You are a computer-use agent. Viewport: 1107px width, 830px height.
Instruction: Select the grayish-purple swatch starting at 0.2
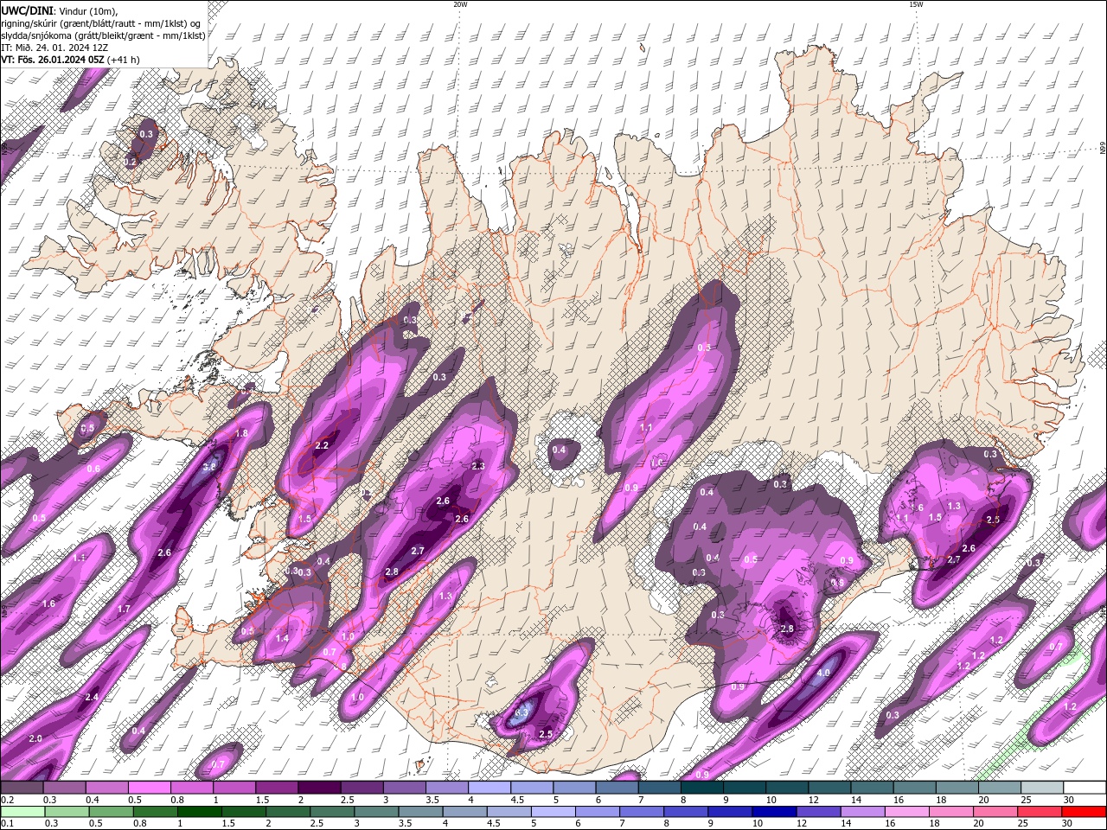point(22,787)
